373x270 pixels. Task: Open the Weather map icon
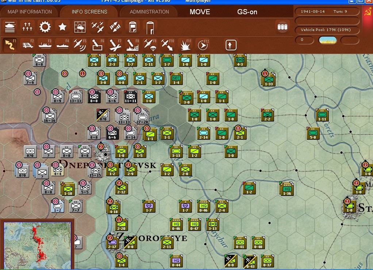pos(80,27)
